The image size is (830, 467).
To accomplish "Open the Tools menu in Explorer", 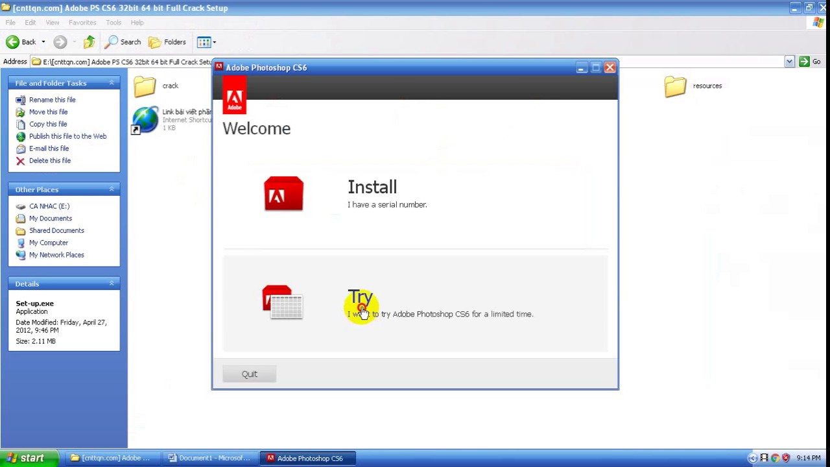I will pyautogui.click(x=113, y=23).
